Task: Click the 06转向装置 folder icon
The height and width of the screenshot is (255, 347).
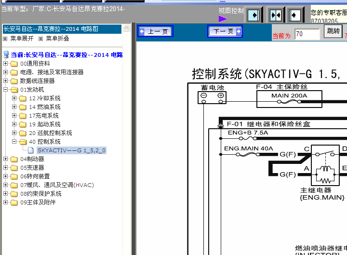Action: [14, 176]
